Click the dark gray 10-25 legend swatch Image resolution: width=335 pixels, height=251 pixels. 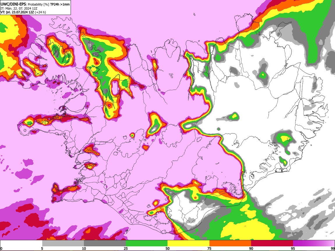coord(105,243)
